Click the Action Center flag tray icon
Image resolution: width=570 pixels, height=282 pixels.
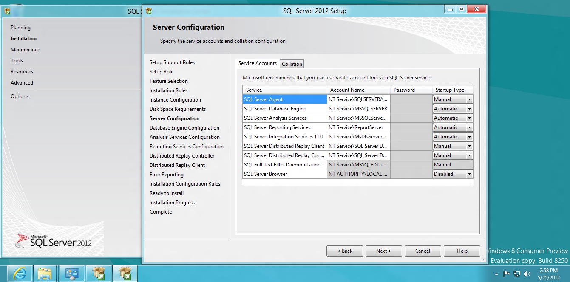(506, 274)
